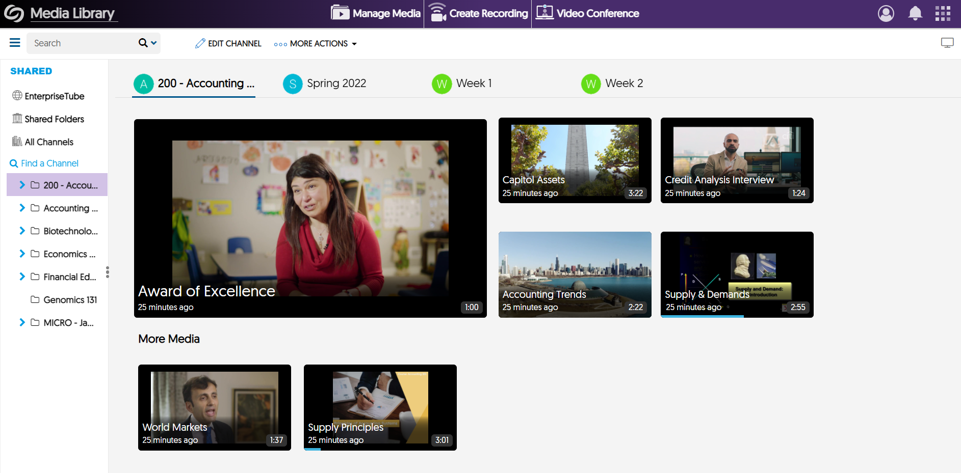This screenshot has height=473, width=961.
Task: Open the hamburger sidebar menu
Action: coord(15,43)
